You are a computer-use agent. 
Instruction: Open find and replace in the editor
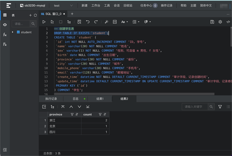(x=79, y=22)
